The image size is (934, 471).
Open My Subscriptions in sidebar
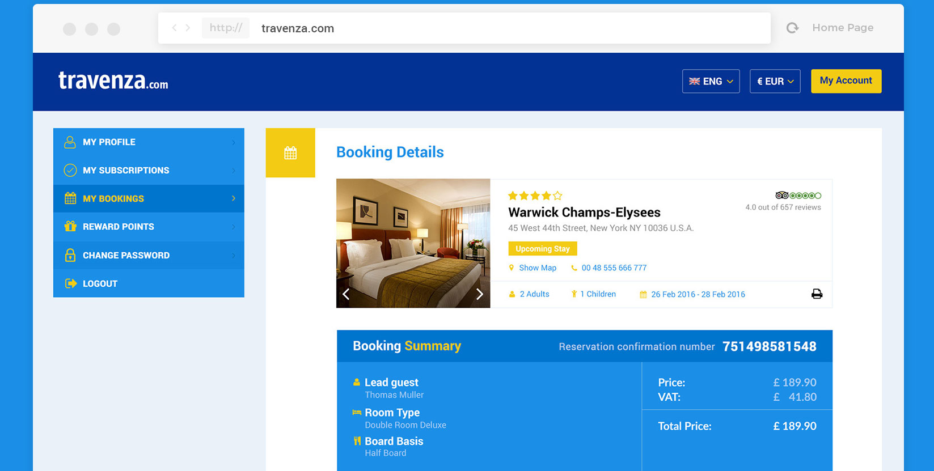(x=149, y=171)
